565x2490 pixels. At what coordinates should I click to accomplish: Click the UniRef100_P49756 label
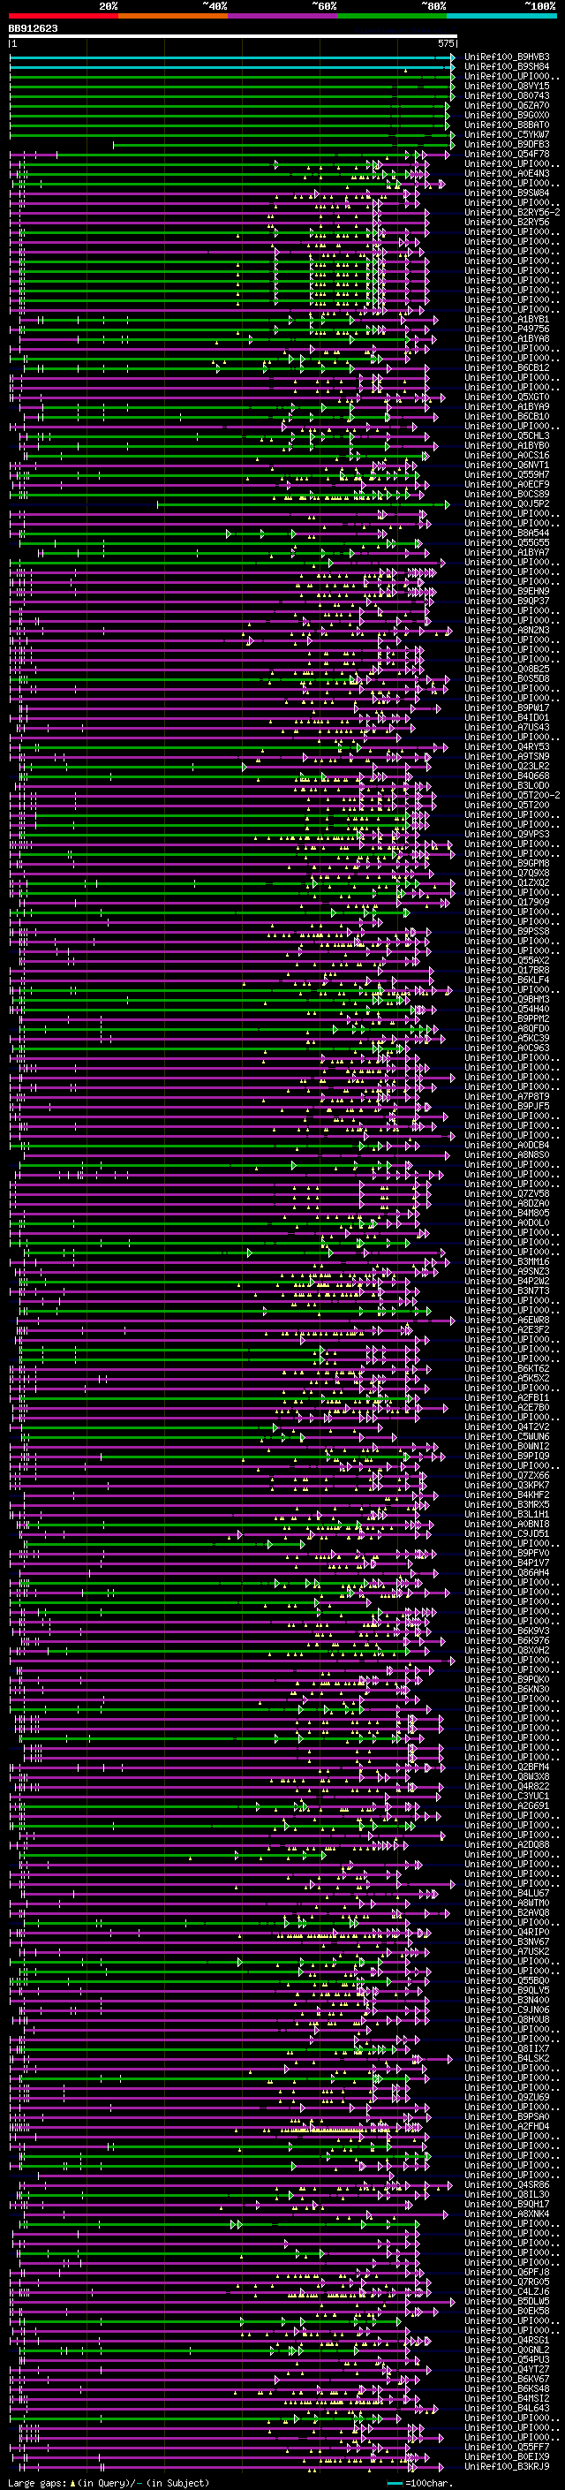(507, 329)
